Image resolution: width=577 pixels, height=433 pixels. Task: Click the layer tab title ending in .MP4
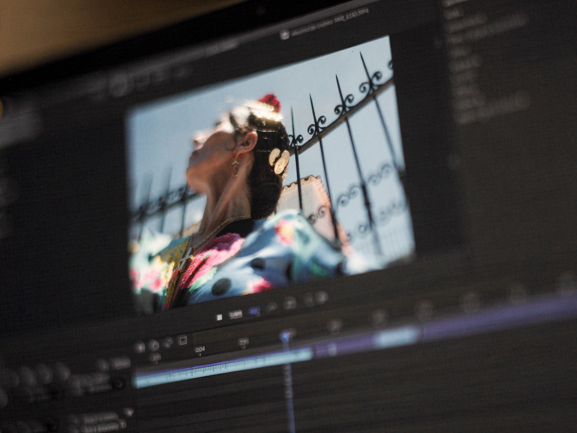[x=329, y=22]
